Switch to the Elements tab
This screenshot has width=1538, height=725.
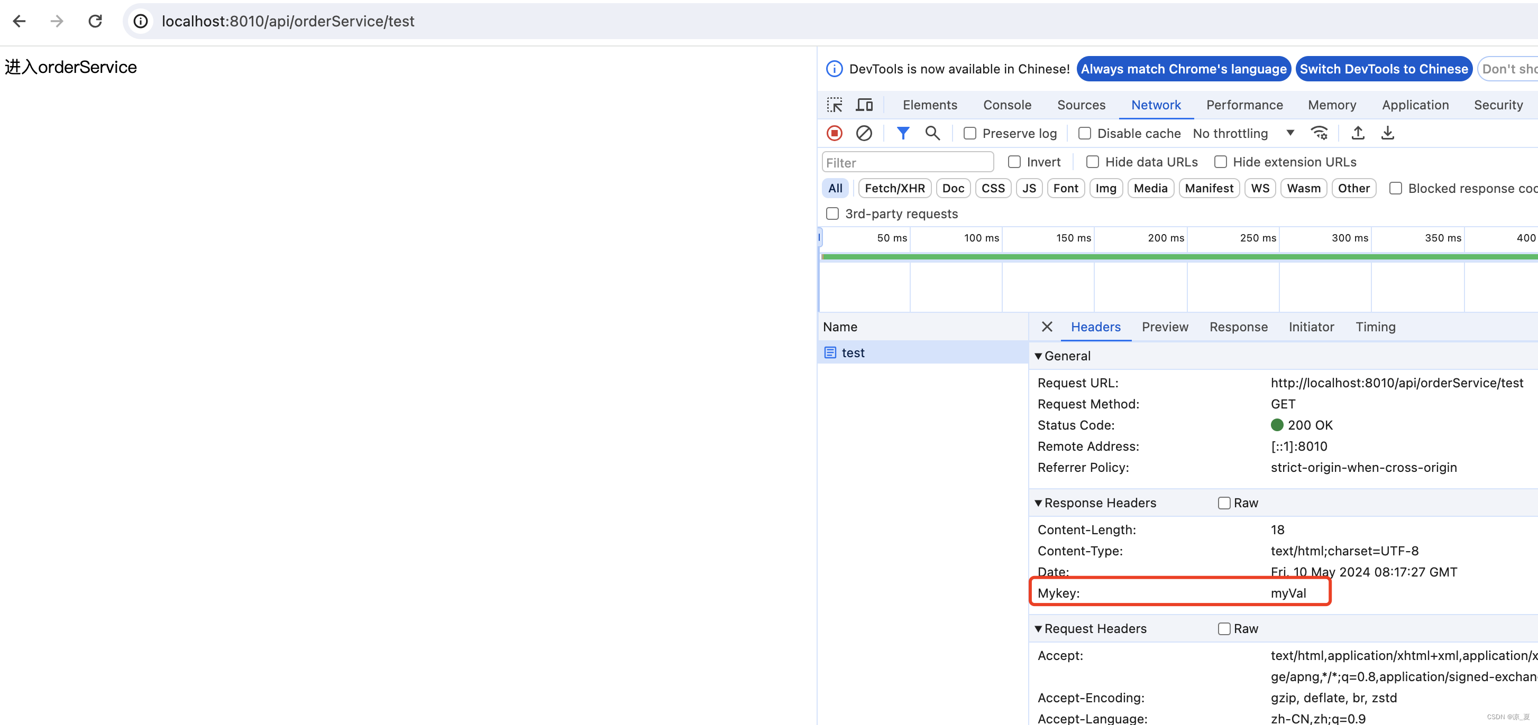pyautogui.click(x=930, y=105)
